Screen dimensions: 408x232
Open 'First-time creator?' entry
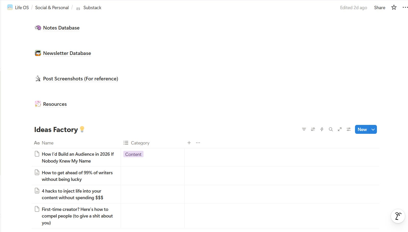(77, 216)
